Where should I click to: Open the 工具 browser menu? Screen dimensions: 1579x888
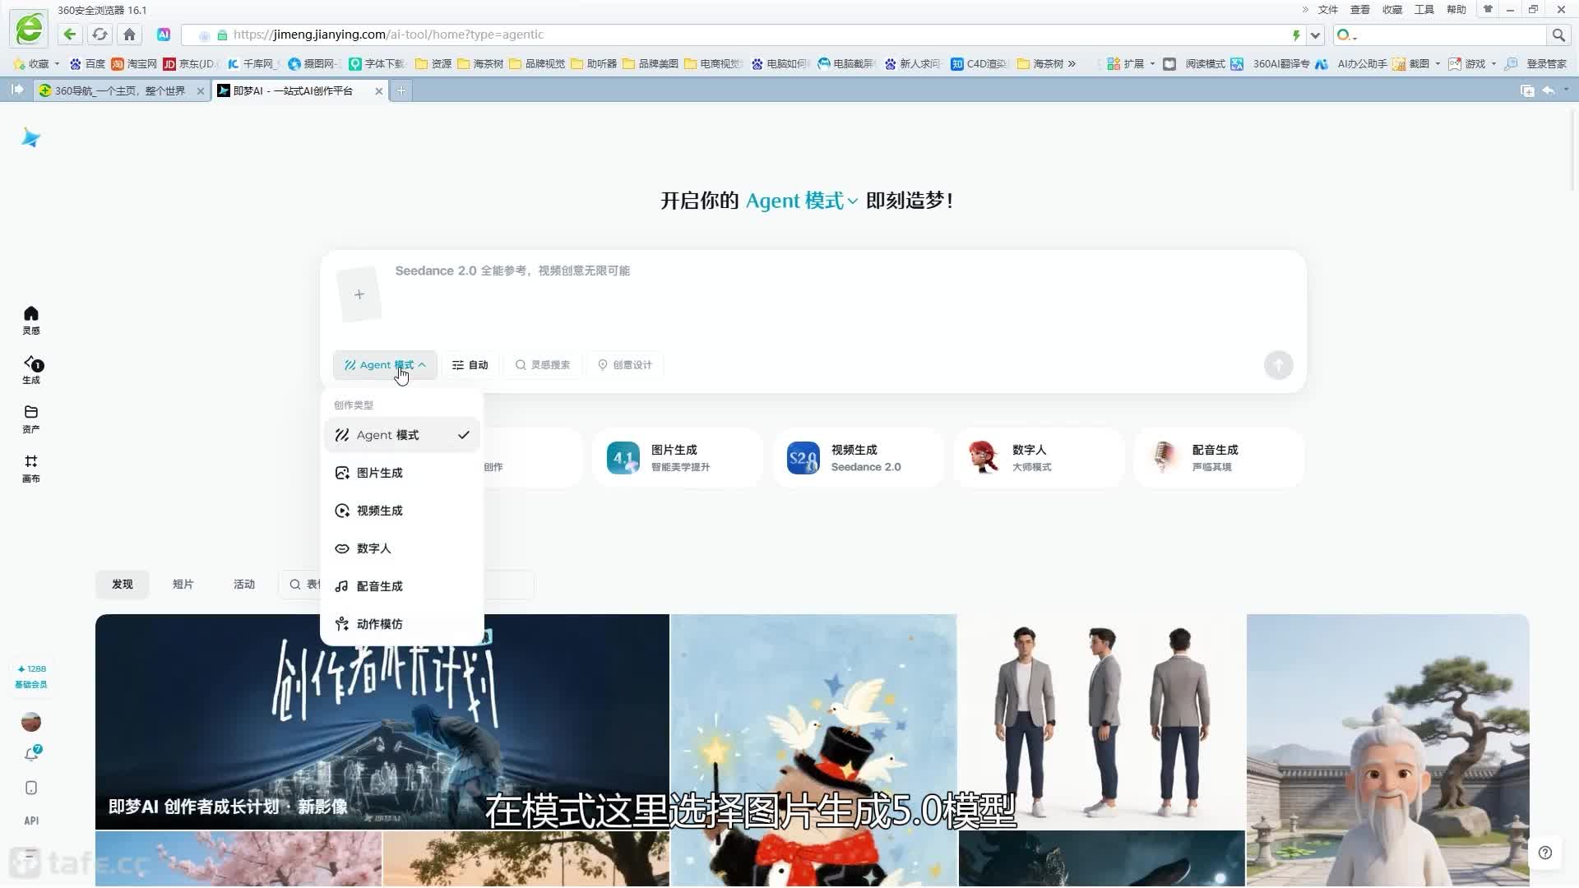pos(1424,10)
